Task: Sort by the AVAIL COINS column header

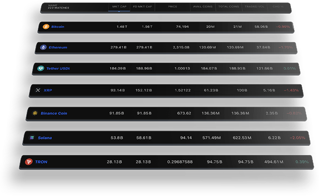Action: point(203,7)
